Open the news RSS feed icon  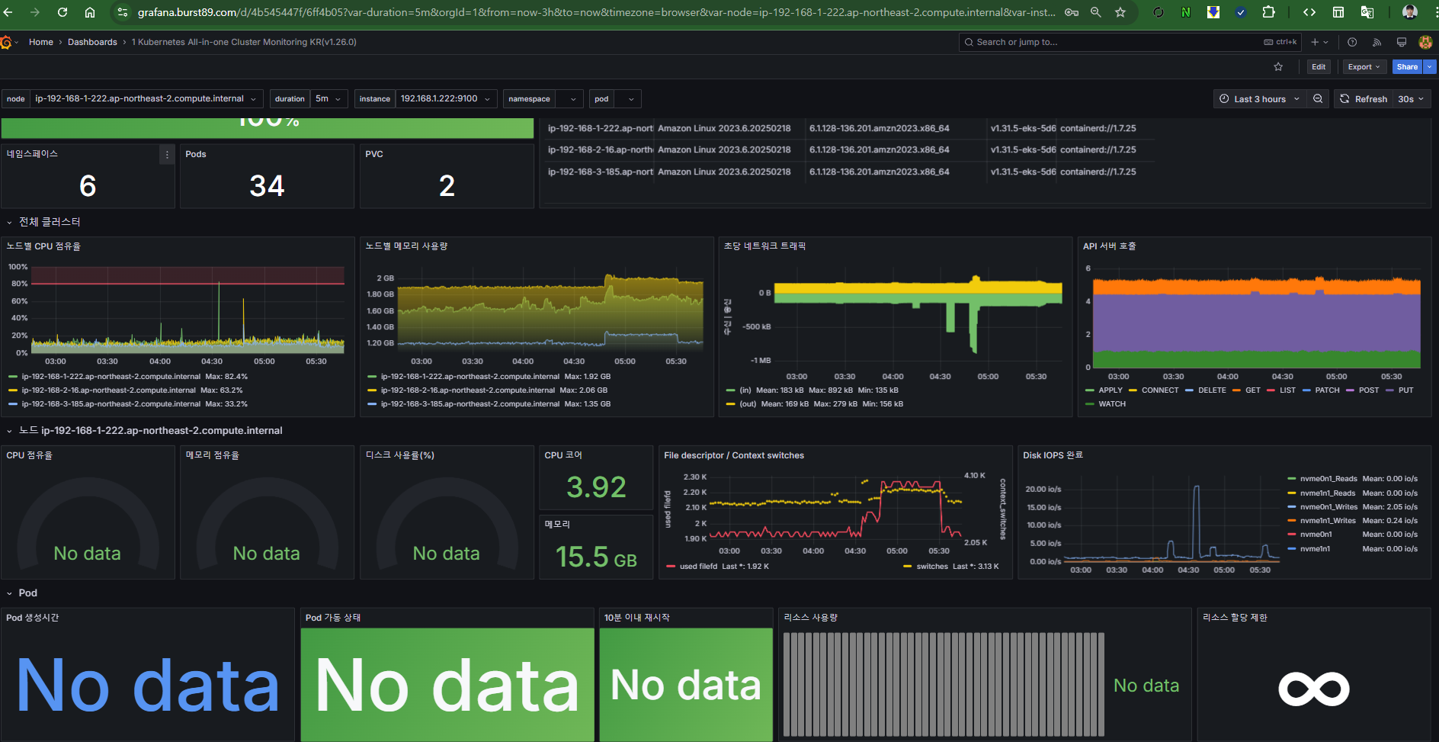1377,42
